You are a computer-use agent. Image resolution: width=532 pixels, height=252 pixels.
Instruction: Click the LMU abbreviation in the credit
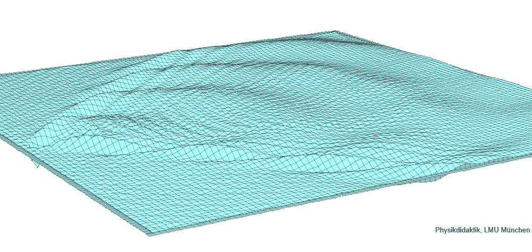[x=492, y=230]
